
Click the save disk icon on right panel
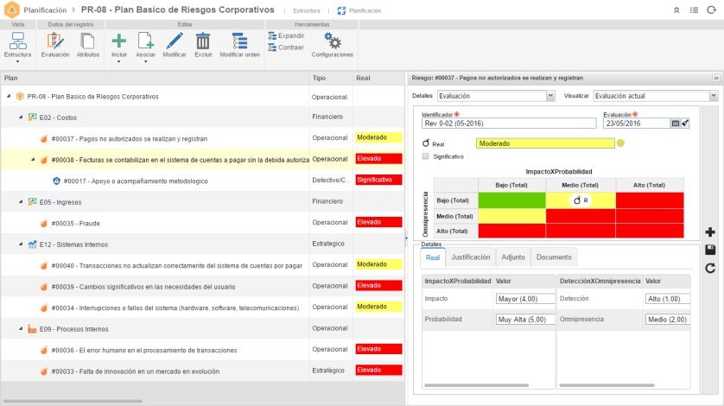tap(710, 250)
